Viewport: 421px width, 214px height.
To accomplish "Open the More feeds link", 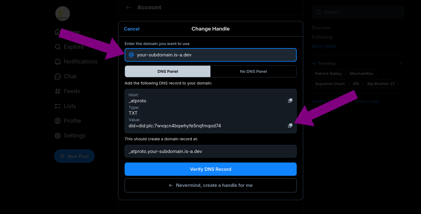I will (x=324, y=46).
